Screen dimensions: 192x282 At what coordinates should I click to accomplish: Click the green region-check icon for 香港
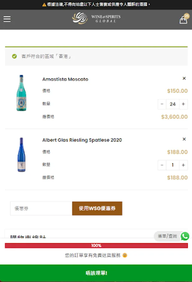coord(14,56)
